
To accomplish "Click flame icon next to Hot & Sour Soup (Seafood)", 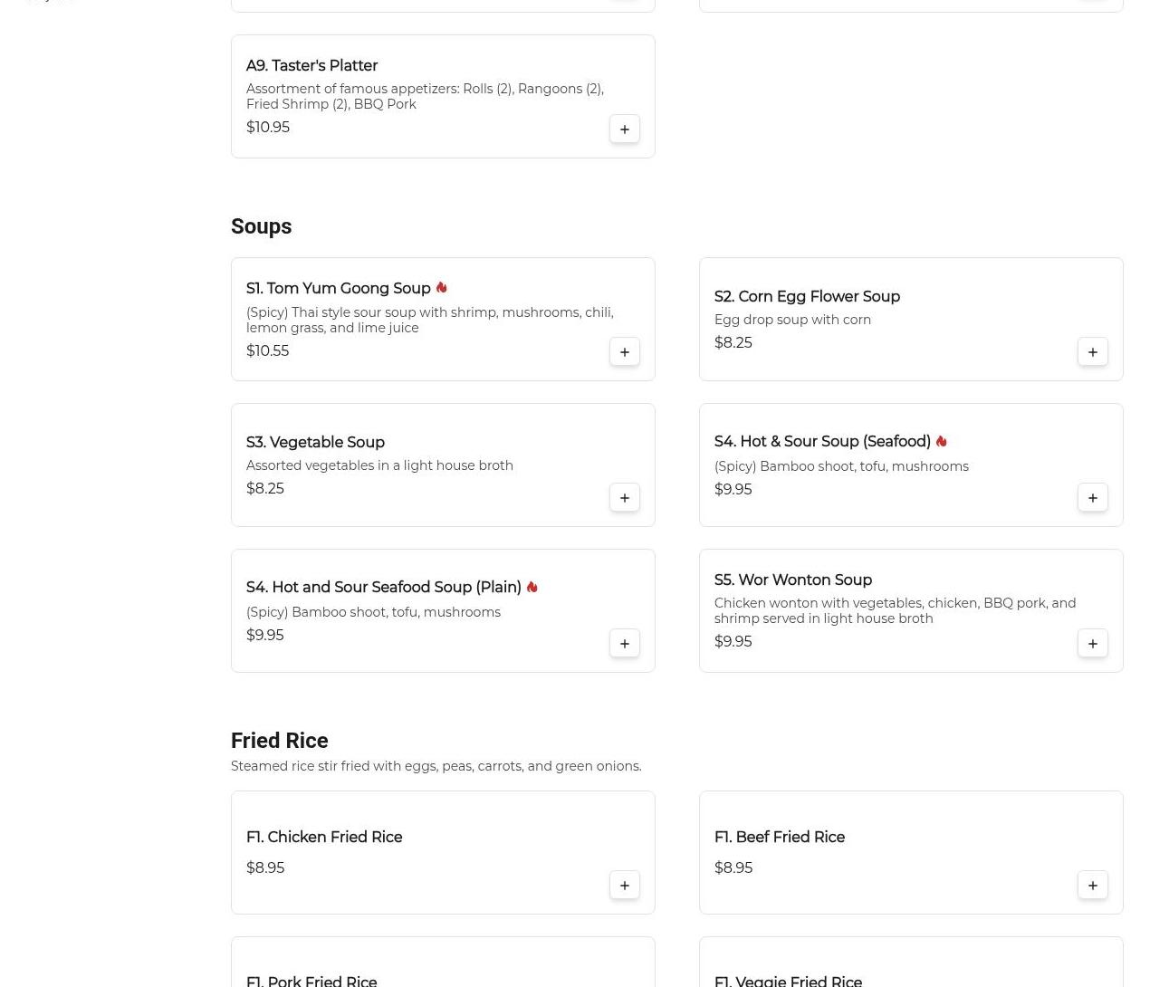I will click(941, 441).
